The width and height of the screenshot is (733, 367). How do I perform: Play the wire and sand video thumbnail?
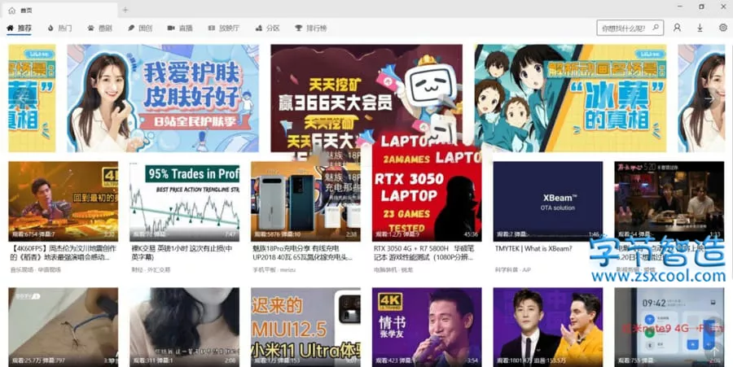(63, 327)
